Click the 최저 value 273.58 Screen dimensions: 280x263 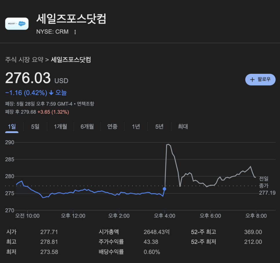(x=49, y=252)
